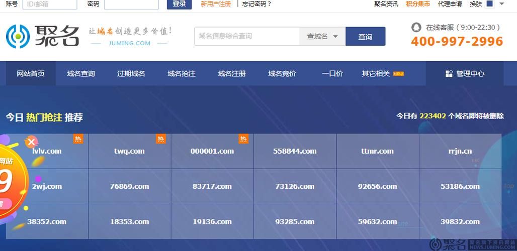Focus the 密码 password field
The image size is (517, 251).
click(x=131, y=5)
